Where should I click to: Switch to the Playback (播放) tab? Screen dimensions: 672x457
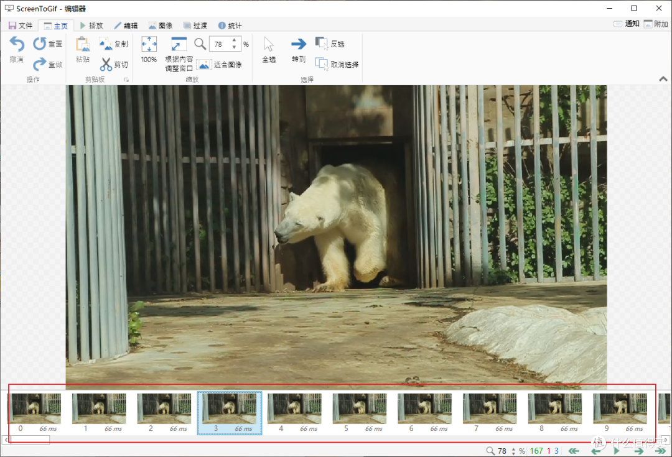91,25
